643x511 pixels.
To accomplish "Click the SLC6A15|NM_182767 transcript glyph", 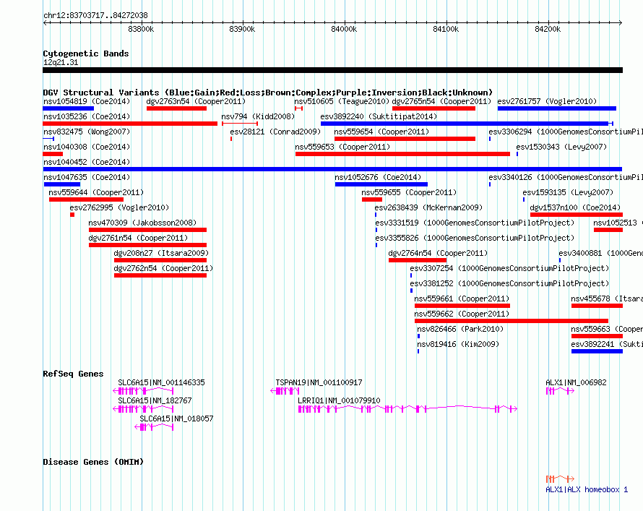I will click(143, 409).
